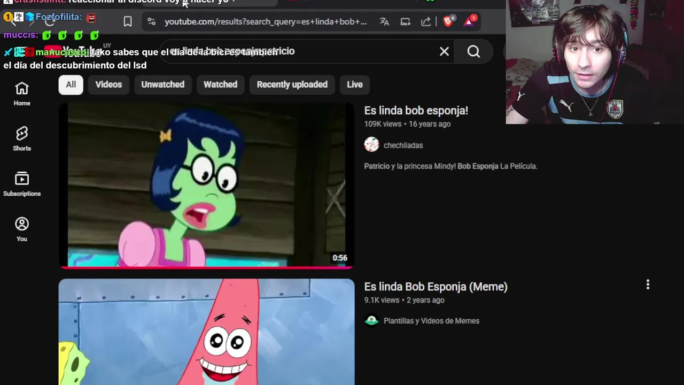The image size is (684, 385).
Task: Select the Recently uploaded filter chip
Action: pyautogui.click(x=292, y=84)
